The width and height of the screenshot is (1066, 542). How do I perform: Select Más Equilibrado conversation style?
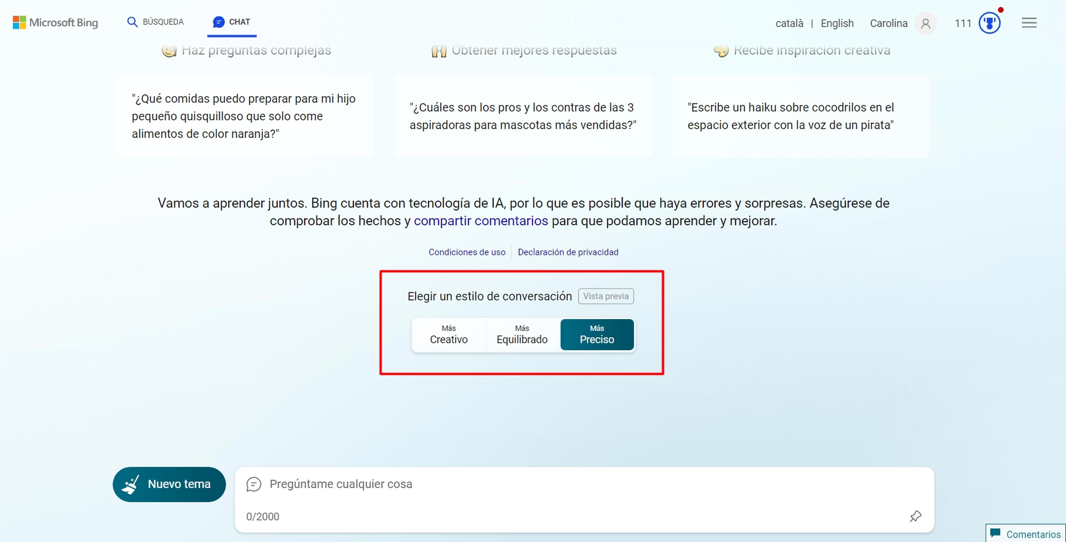(522, 335)
